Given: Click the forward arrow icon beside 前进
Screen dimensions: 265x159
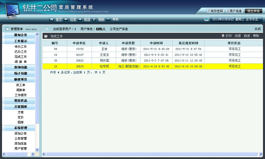Looking at the screenshot, I should pos(80,20).
